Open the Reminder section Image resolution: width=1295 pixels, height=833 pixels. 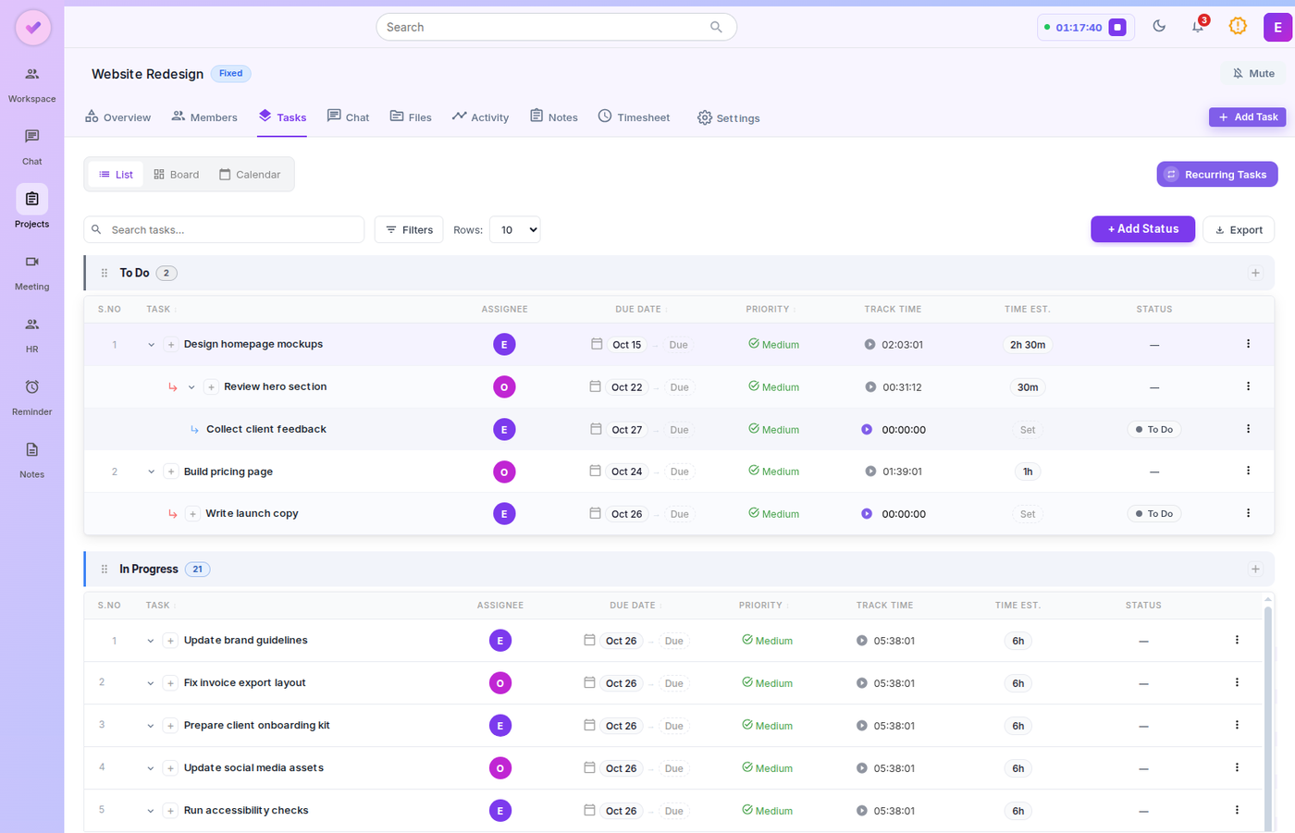[32, 398]
